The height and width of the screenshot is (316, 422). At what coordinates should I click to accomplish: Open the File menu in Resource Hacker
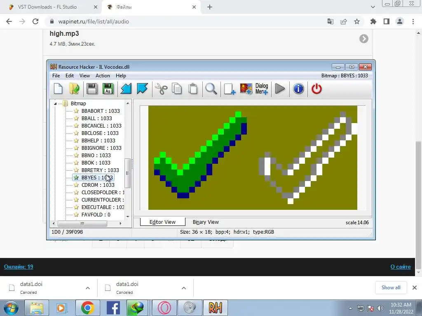coord(56,76)
